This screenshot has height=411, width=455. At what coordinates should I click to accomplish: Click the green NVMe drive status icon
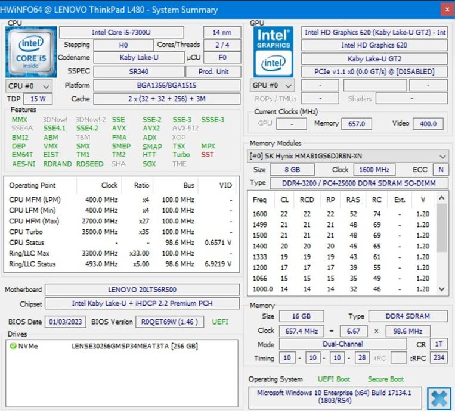point(13,346)
